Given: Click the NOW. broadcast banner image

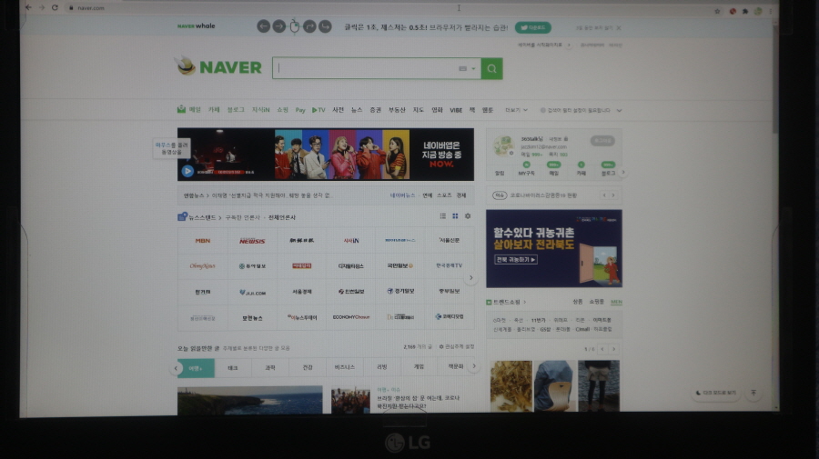Looking at the screenshot, I should (x=441, y=155).
